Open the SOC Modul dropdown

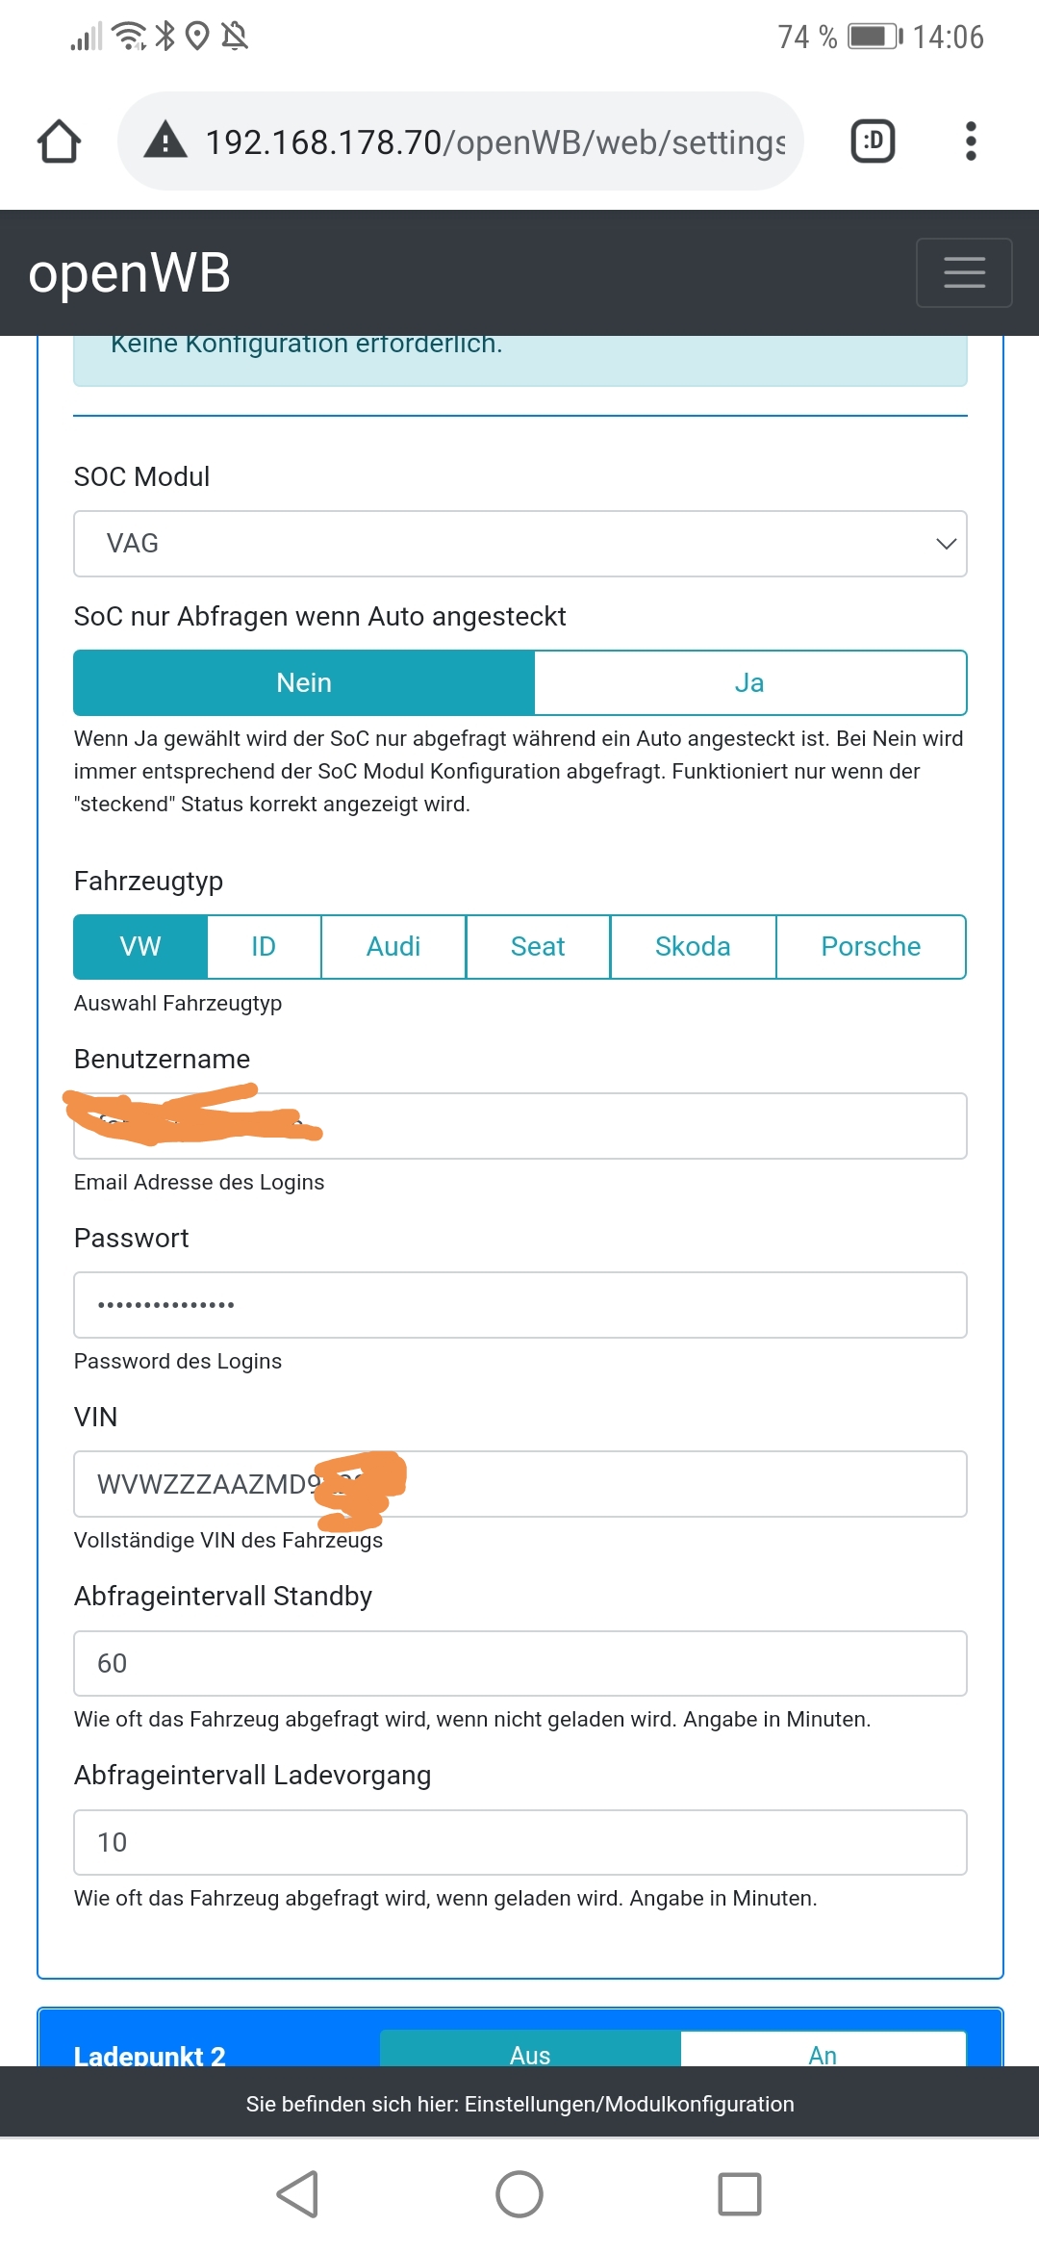click(x=519, y=544)
